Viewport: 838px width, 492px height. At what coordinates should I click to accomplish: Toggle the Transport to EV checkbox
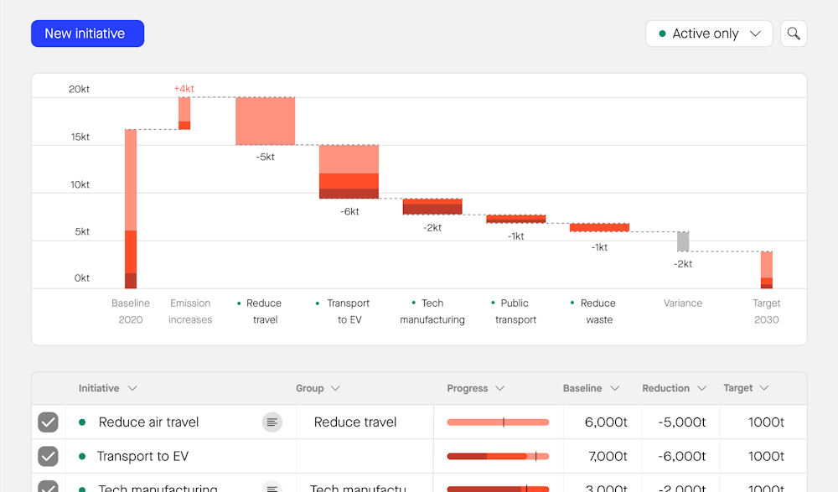(49, 456)
